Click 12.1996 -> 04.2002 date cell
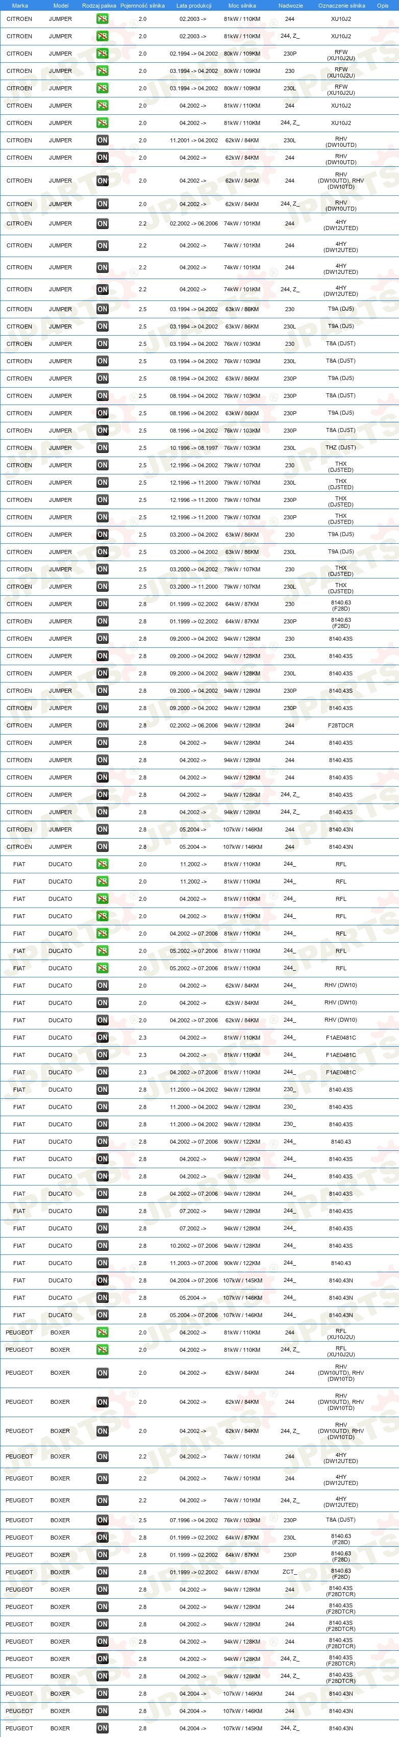The width and height of the screenshot is (399, 1737). [x=194, y=465]
